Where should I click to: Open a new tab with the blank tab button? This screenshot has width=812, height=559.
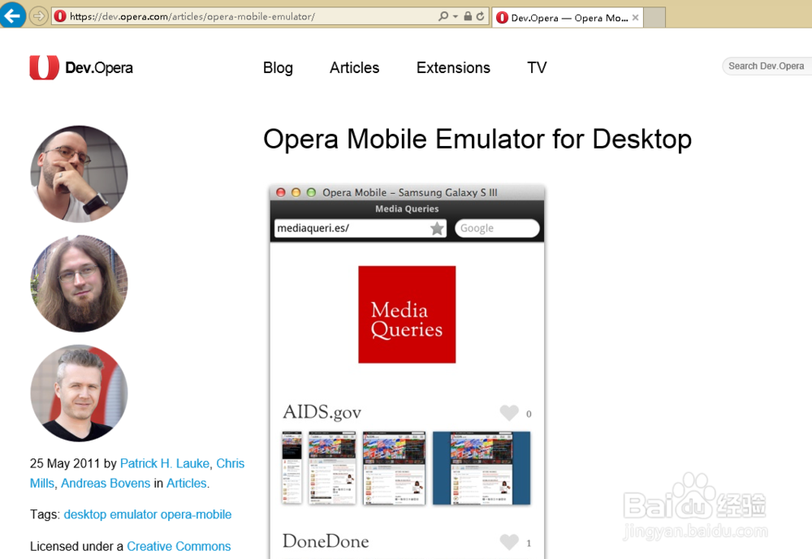[654, 18]
